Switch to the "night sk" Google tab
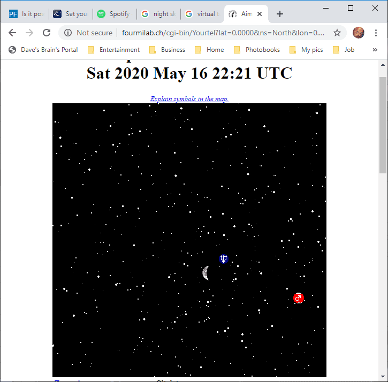388x382 pixels. [158, 14]
